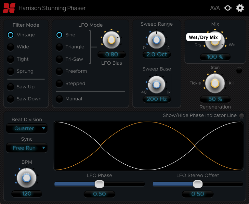Viewport: 249px width, 204px height.
Task: Click the Harrison red logo icon
Action: pos(9,8)
